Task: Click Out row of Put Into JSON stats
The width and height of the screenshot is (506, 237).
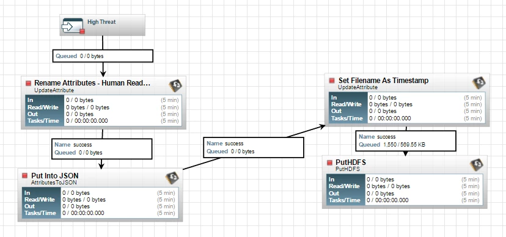Action: [x=100, y=206]
